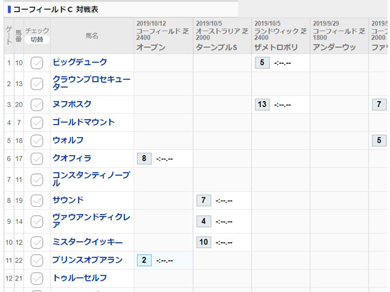Tick the checkbox for クラウンプロセキューター
The width and height of the screenshot is (390, 292).
[37, 84]
